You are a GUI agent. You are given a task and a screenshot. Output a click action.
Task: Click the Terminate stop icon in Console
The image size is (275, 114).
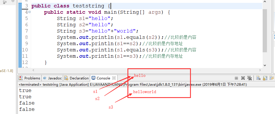(x=237, y=78)
